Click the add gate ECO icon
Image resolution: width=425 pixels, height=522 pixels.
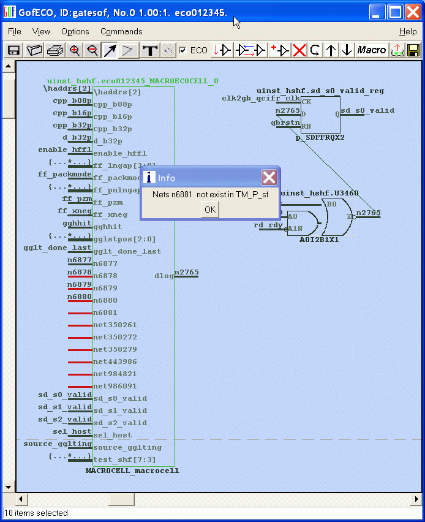280,50
